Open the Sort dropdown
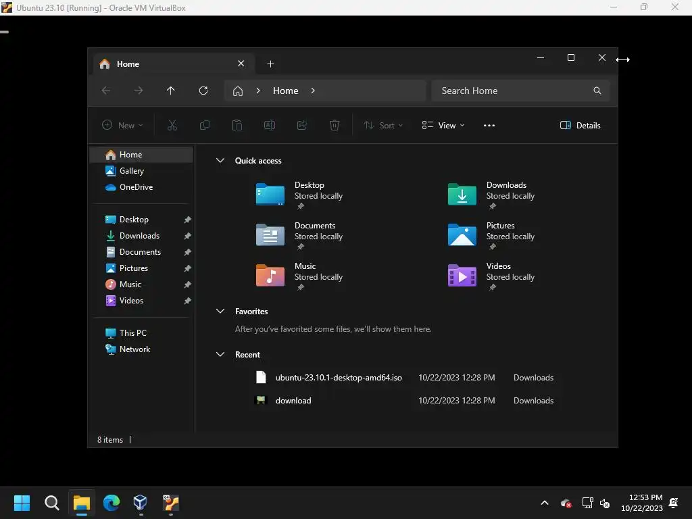 pos(382,125)
